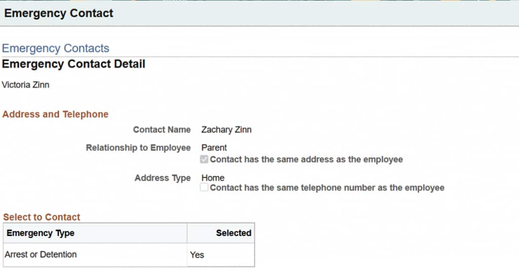Click the Emergency Contact page title

click(x=59, y=13)
